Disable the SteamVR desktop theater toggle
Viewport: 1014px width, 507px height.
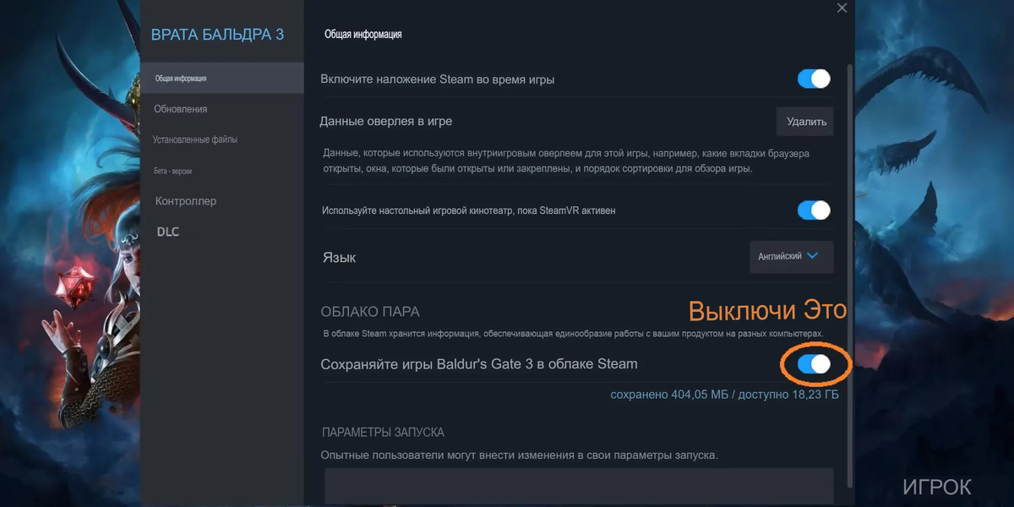[814, 210]
